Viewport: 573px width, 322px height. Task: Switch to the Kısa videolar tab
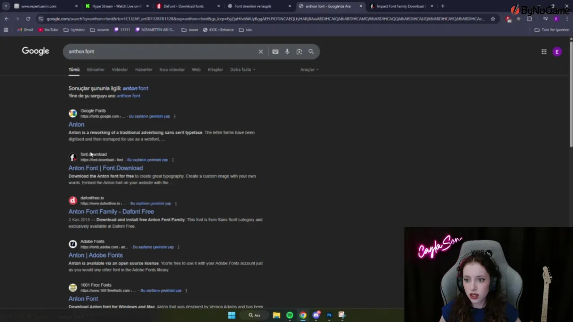pos(172,70)
